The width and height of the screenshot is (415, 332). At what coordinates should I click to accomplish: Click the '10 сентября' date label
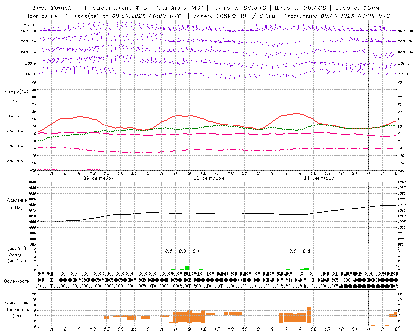pyautogui.click(x=209, y=178)
